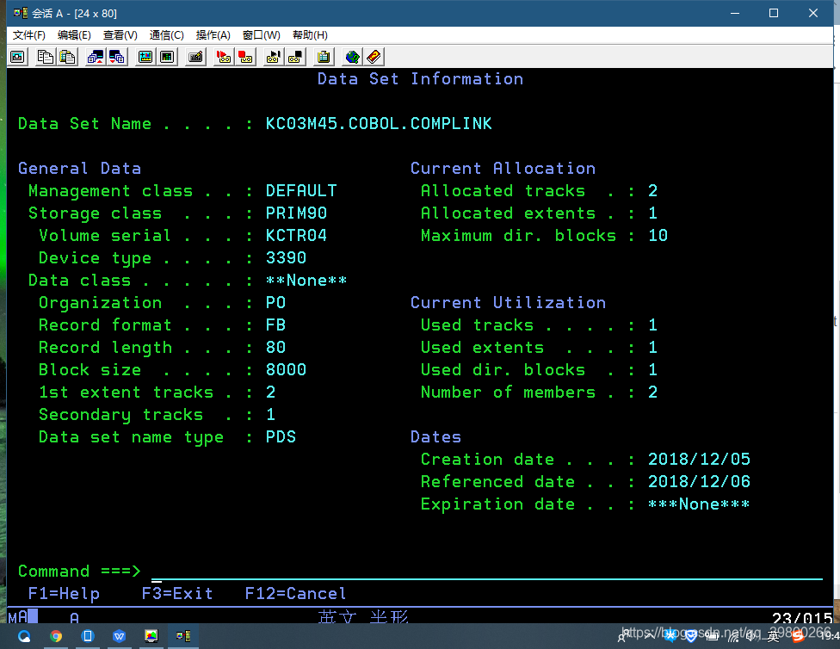Click the Management class value DEFAULT
The height and width of the screenshot is (649, 840).
(301, 191)
